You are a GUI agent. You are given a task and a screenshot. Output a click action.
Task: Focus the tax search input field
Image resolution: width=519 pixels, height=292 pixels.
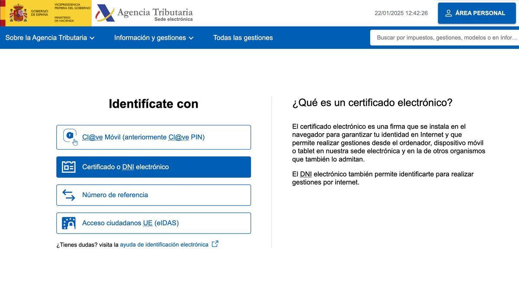coord(445,38)
